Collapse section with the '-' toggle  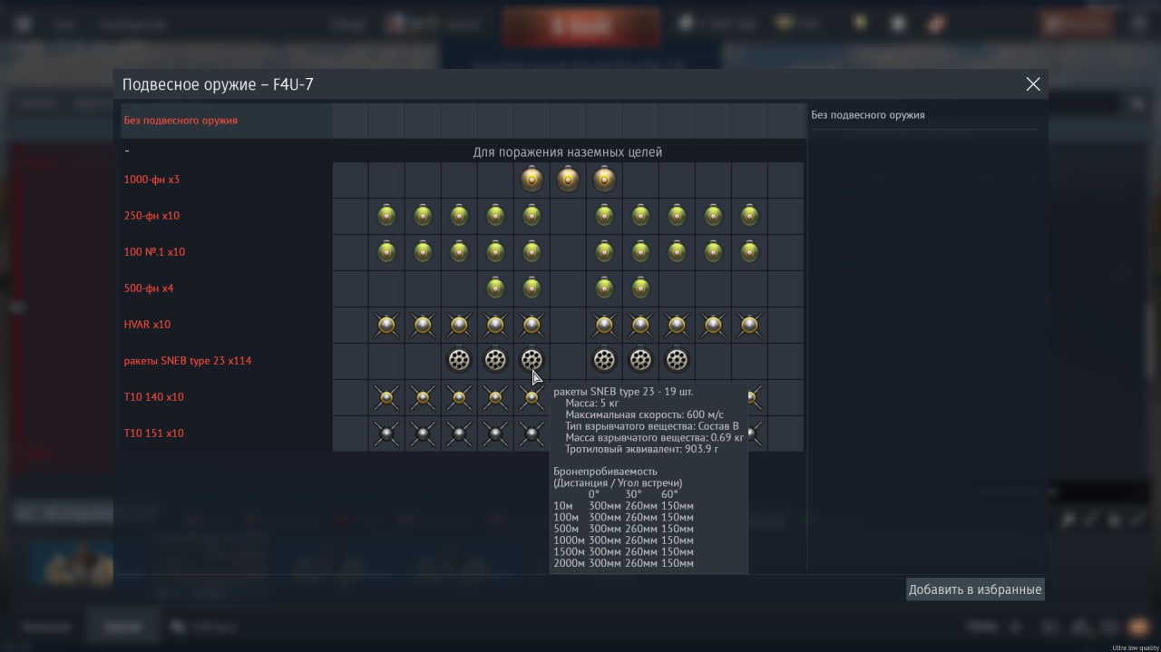point(127,151)
